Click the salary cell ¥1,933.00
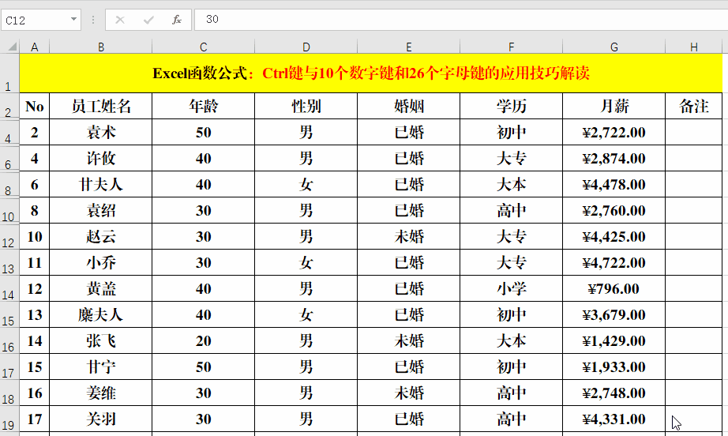The height and width of the screenshot is (436, 728). point(614,366)
